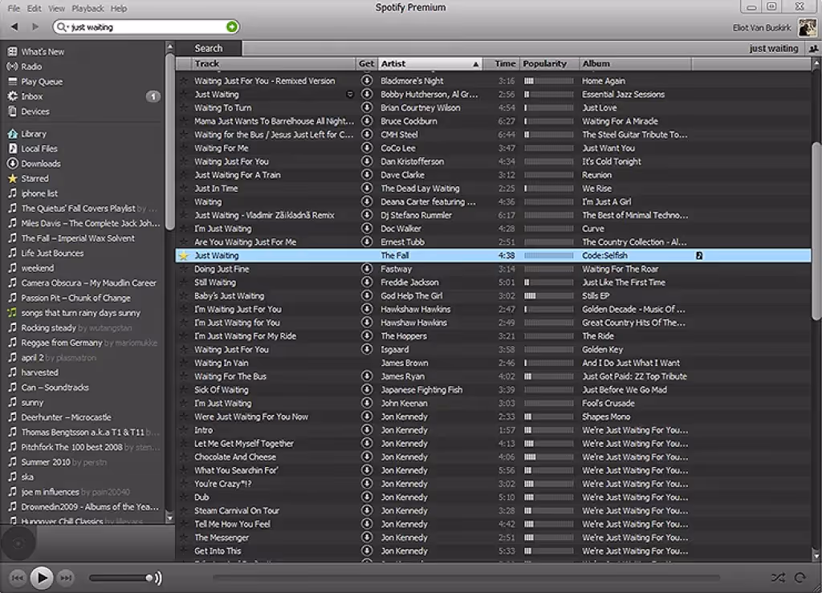Open the Playback menu
This screenshot has height=593, width=822.
click(87, 8)
